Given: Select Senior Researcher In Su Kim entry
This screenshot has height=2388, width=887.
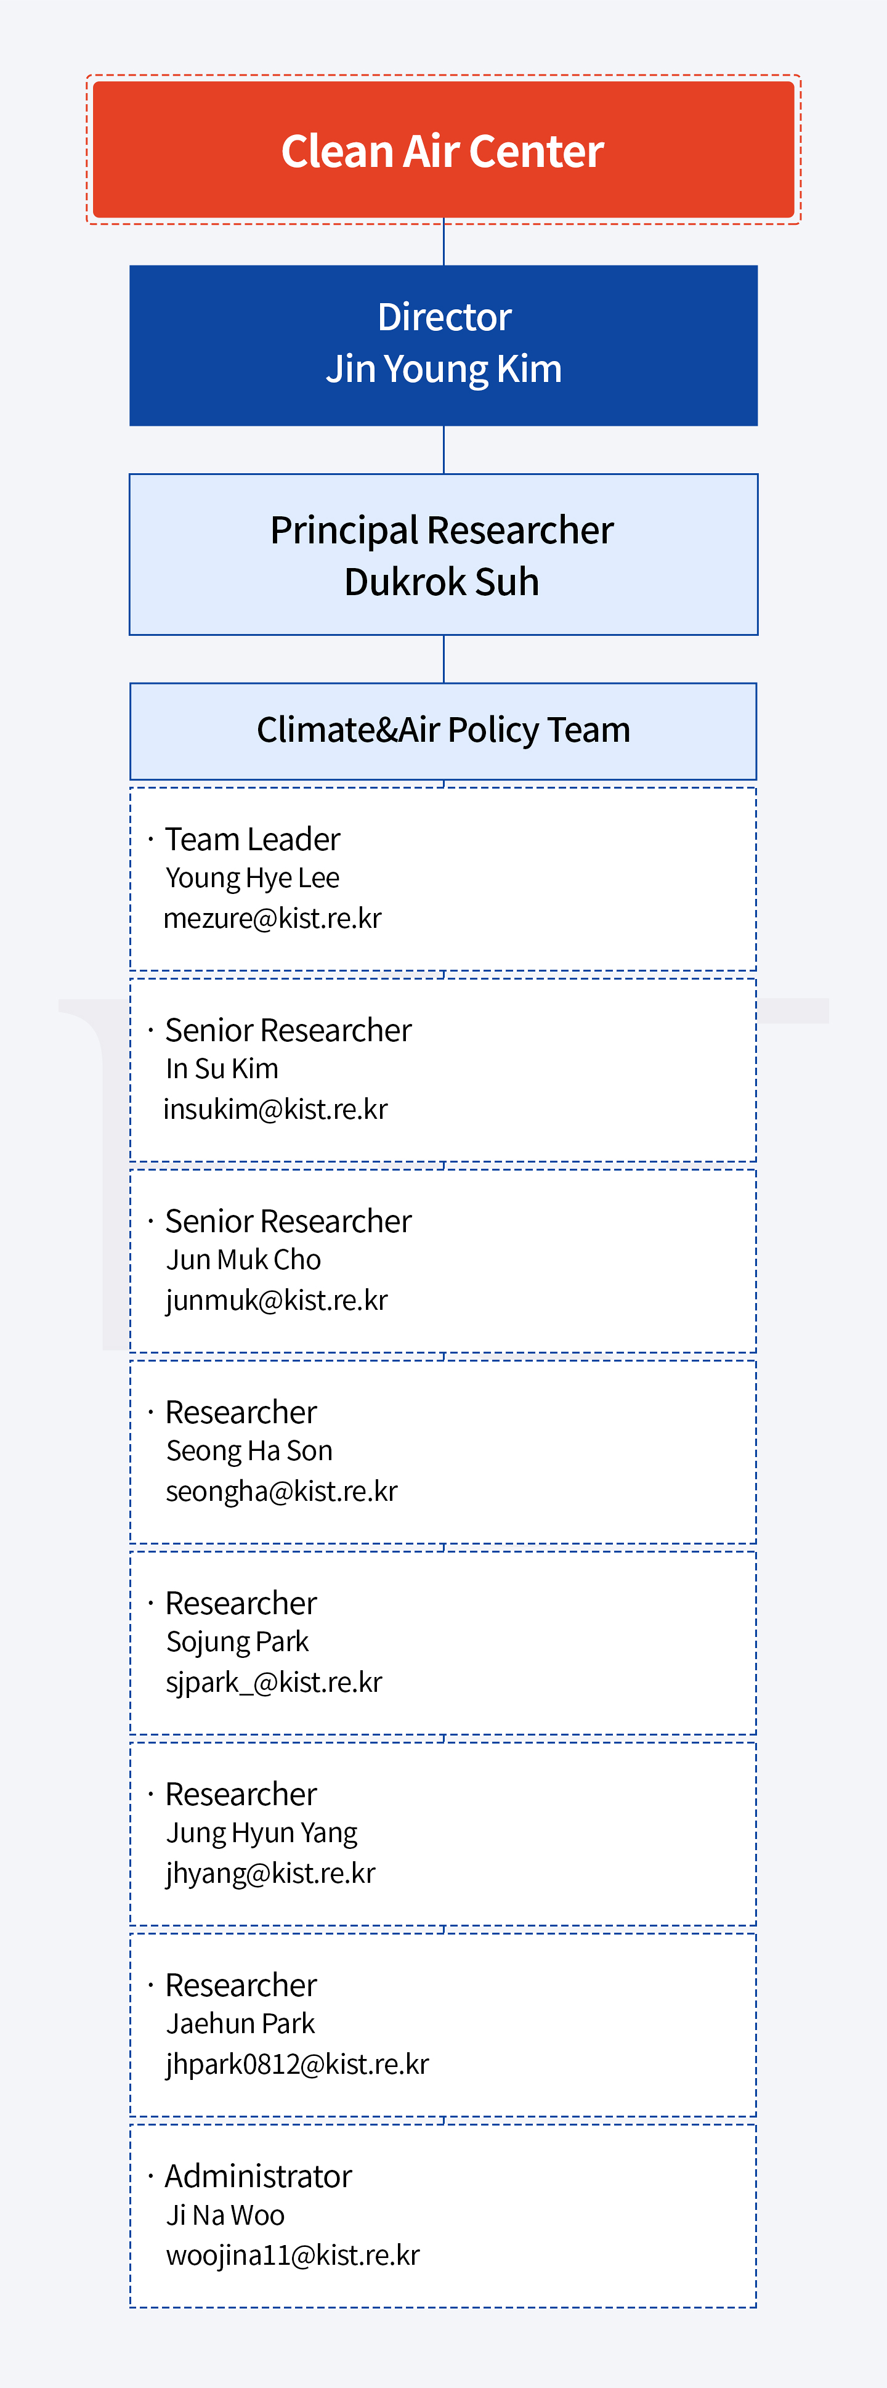Looking at the screenshot, I should (x=443, y=1070).
